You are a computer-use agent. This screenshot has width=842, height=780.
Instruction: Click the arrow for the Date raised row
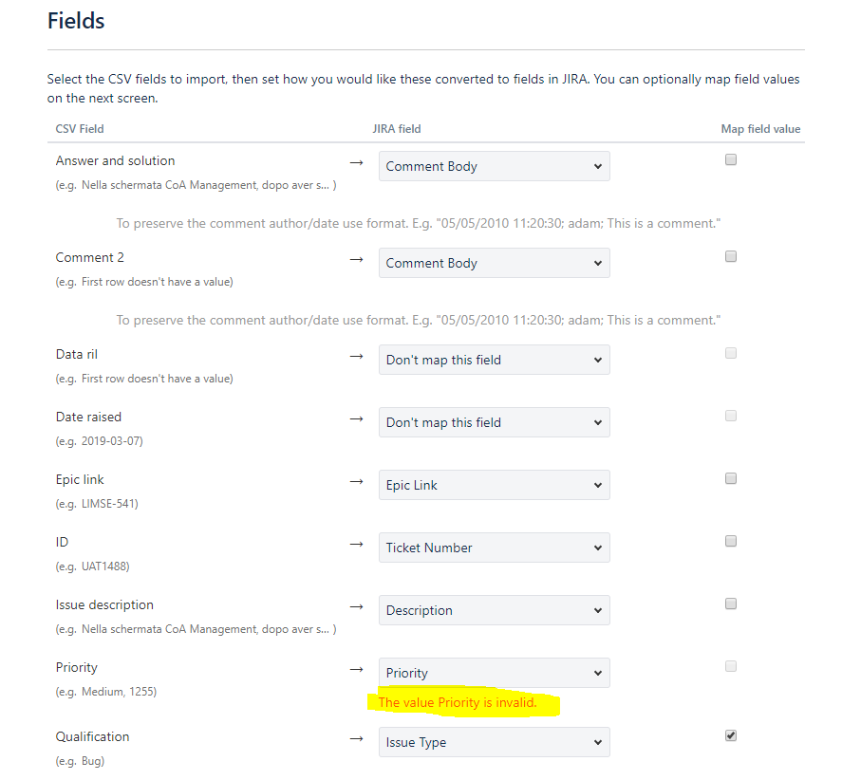coord(356,418)
